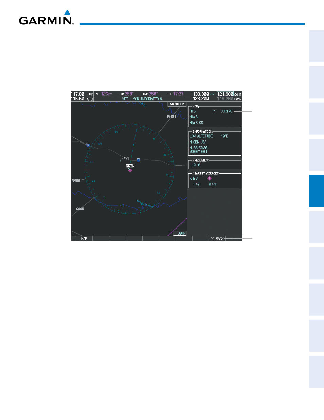Screen dimensions: 324x420
Task: Click the highway shield northwest of Hays
Action: coord(88,145)
